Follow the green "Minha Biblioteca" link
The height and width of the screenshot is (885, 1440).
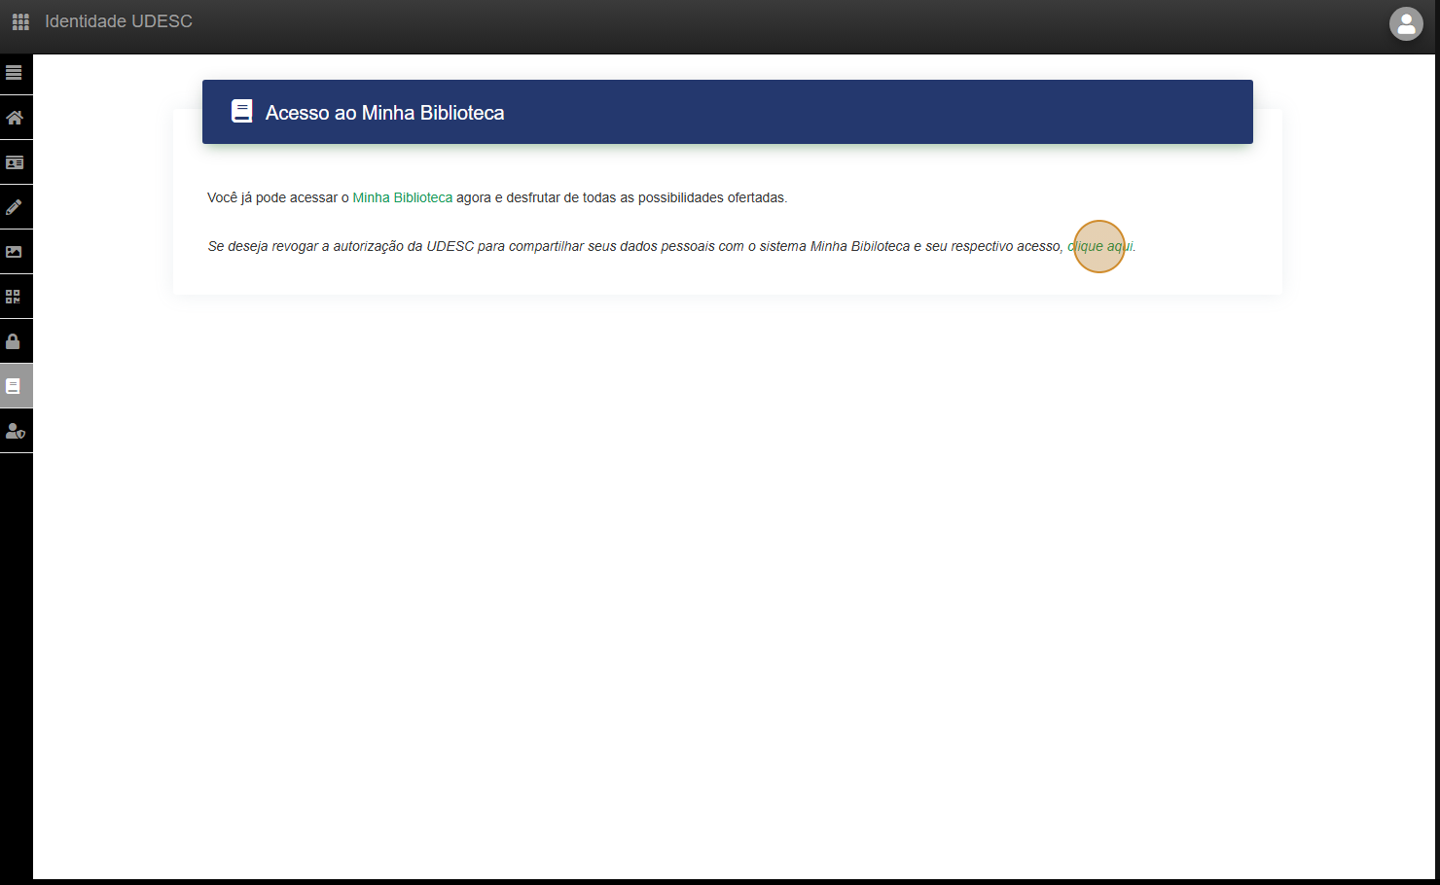pos(402,197)
